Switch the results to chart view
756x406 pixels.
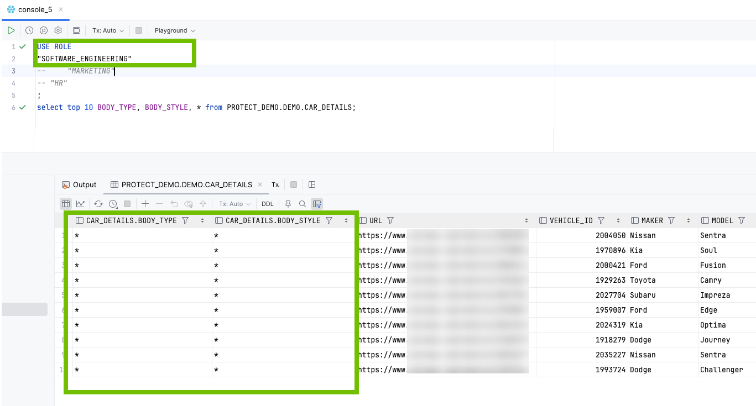(80, 204)
